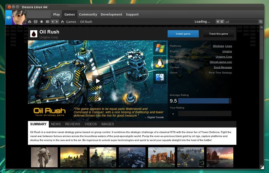
Task: Open the cart basket icon in toolbar
Action: (x=36, y=22)
